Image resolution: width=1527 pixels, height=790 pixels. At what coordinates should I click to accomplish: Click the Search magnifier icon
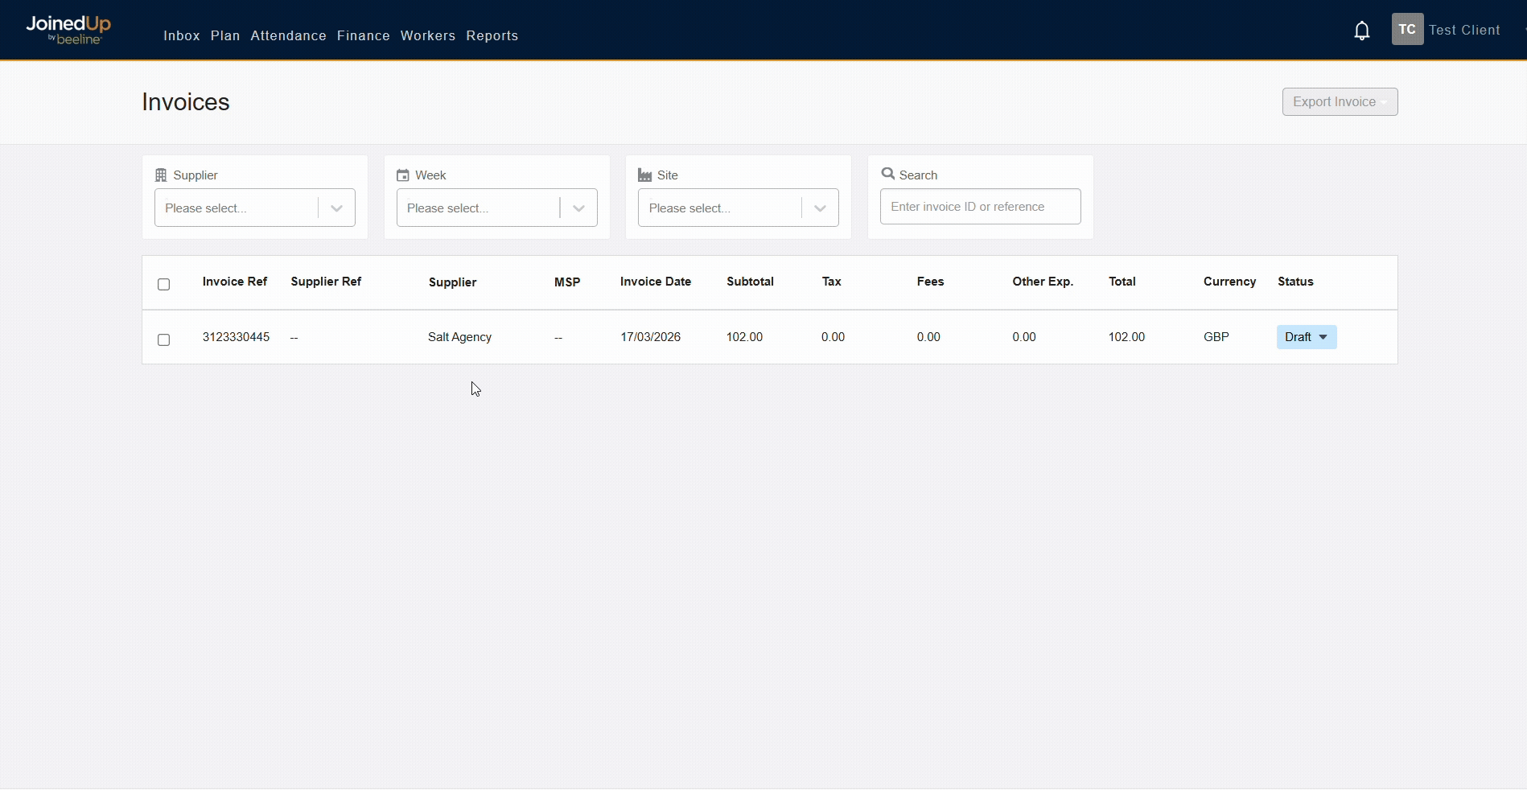888,174
